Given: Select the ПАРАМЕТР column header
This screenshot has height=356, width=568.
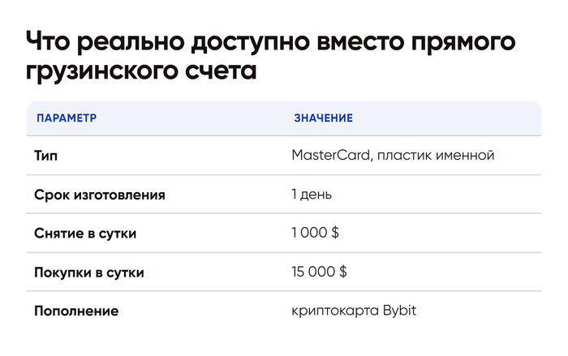Looking at the screenshot, I should point(67,118).
